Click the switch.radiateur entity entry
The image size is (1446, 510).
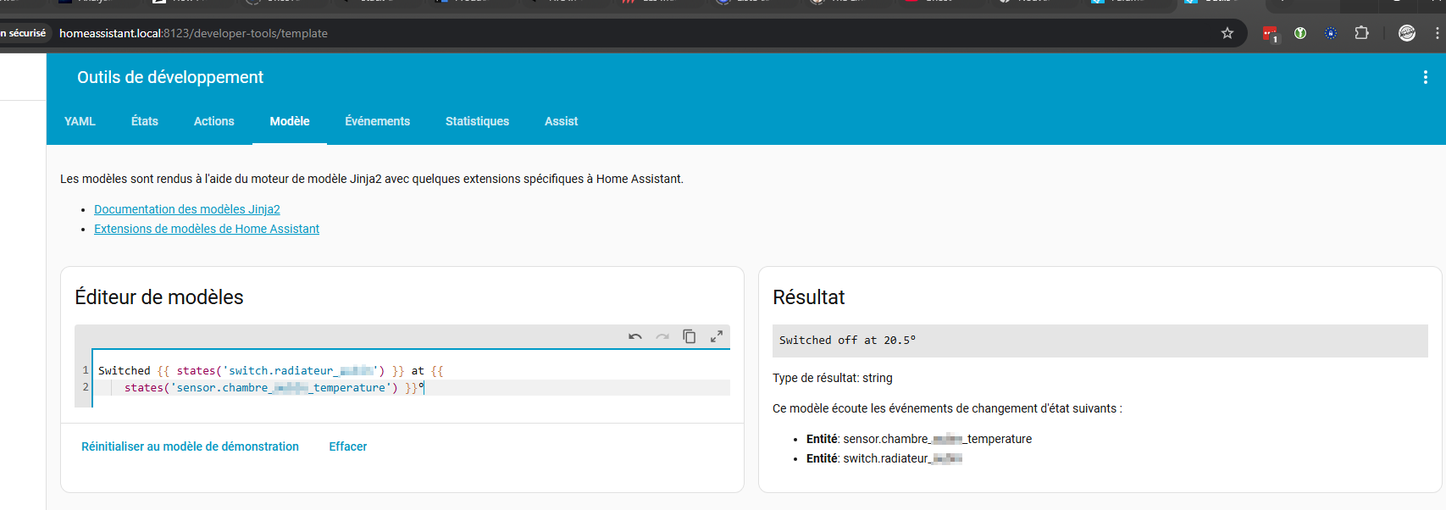point(884,458)
